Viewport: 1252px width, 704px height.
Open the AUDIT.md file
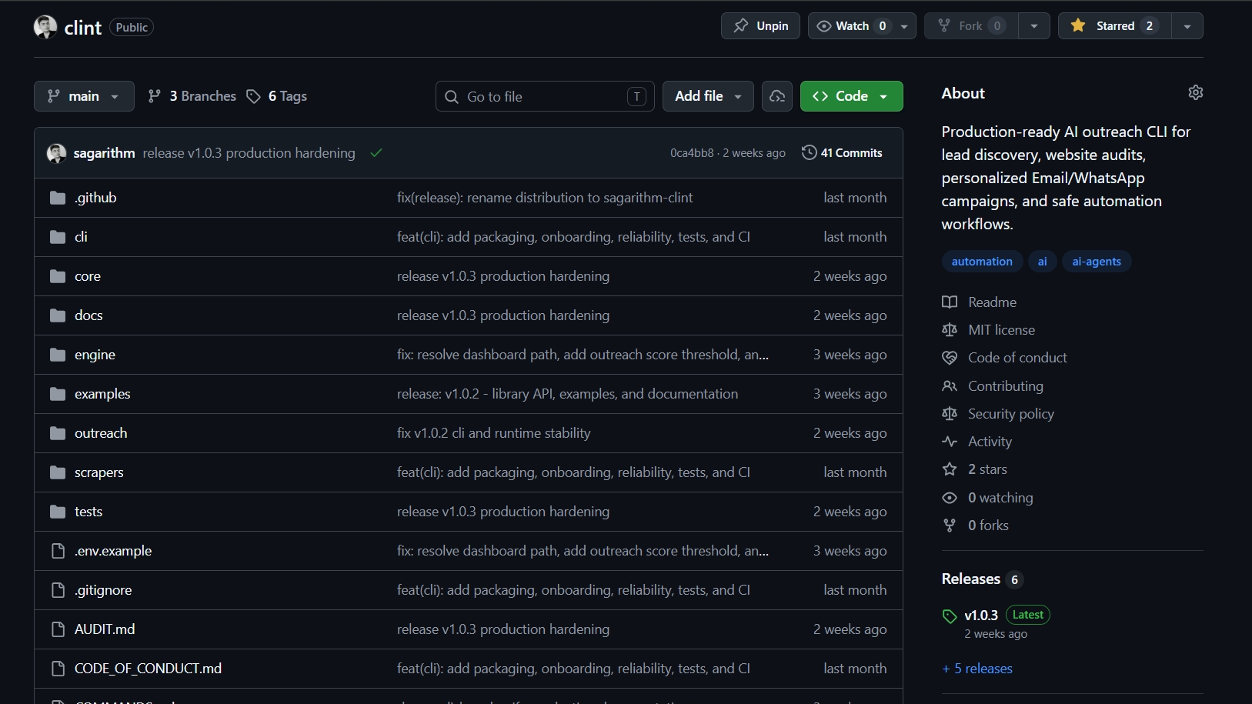pyautogui.click(x=105, y=629)
